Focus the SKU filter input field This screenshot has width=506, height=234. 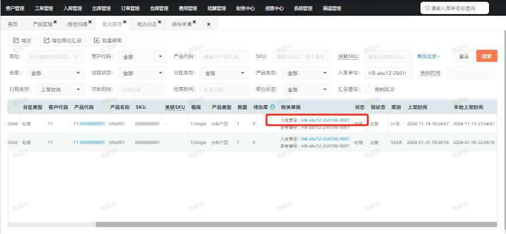pyautogui.click(x=302, y=56)
